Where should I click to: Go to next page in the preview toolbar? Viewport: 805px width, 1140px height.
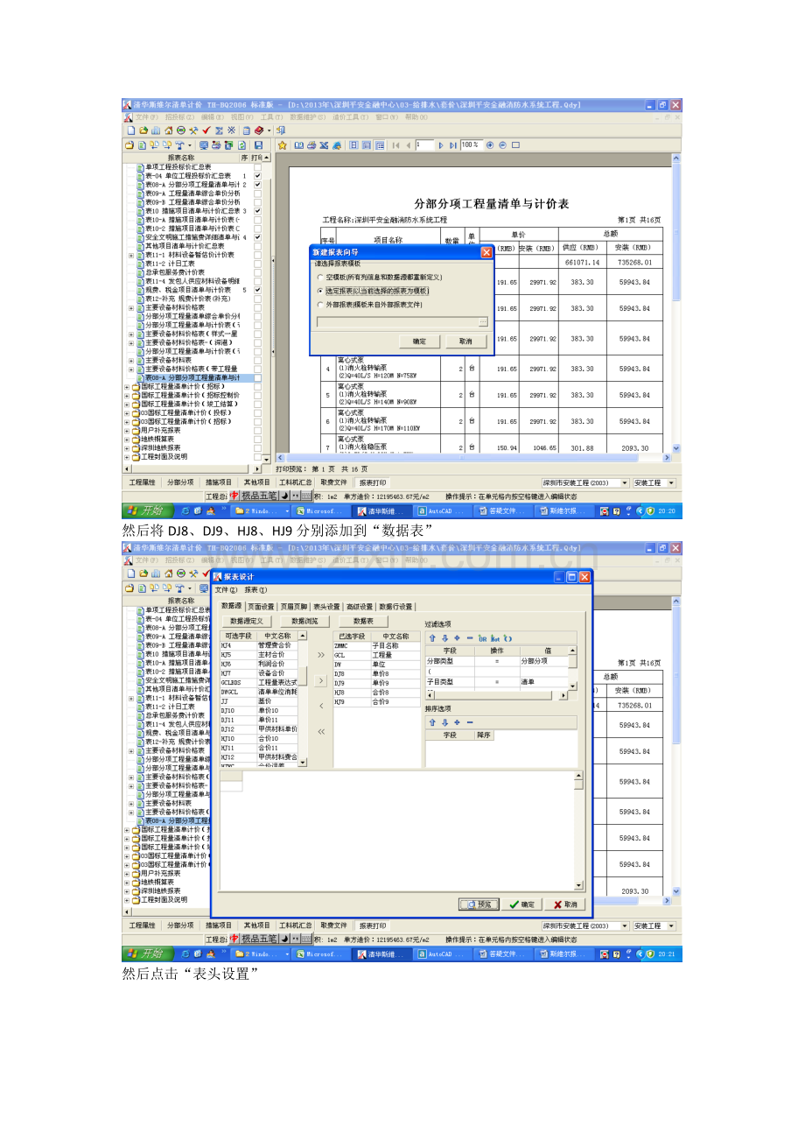441,145
